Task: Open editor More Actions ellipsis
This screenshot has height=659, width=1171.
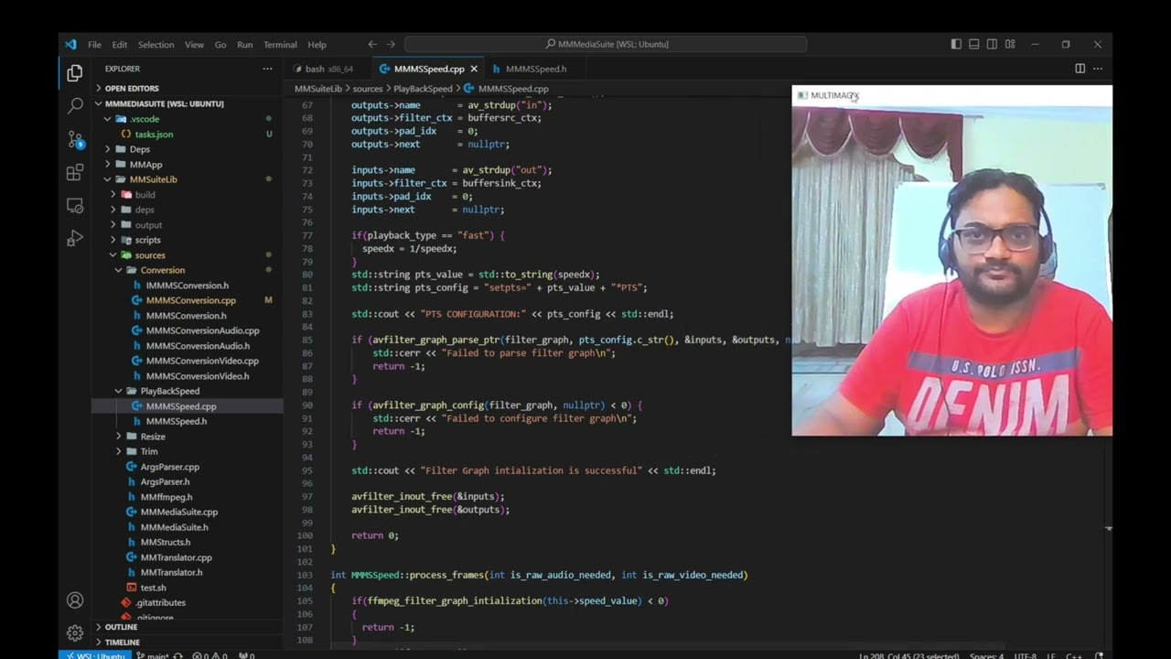Action: click(1098, 69)
